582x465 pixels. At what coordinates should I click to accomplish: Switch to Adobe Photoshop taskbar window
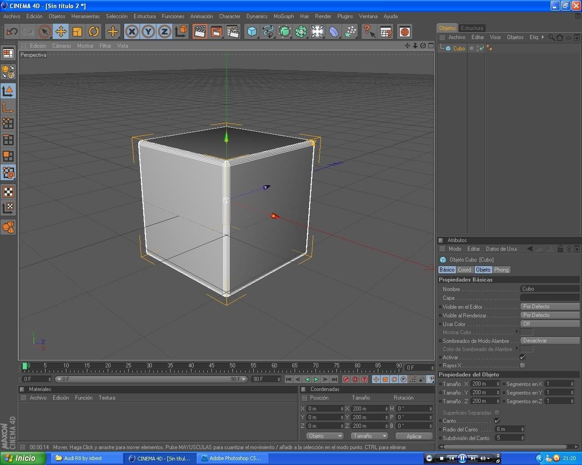coord(232,458)
